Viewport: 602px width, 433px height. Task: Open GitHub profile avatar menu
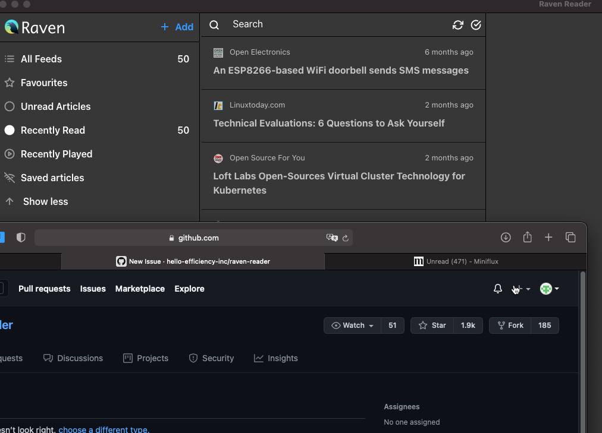[x=550, y=289]
